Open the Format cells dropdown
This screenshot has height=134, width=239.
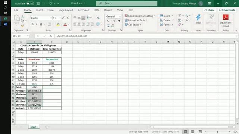[173, 25]
